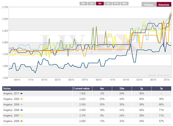Switch to the 2yr time range

[100, 4]
